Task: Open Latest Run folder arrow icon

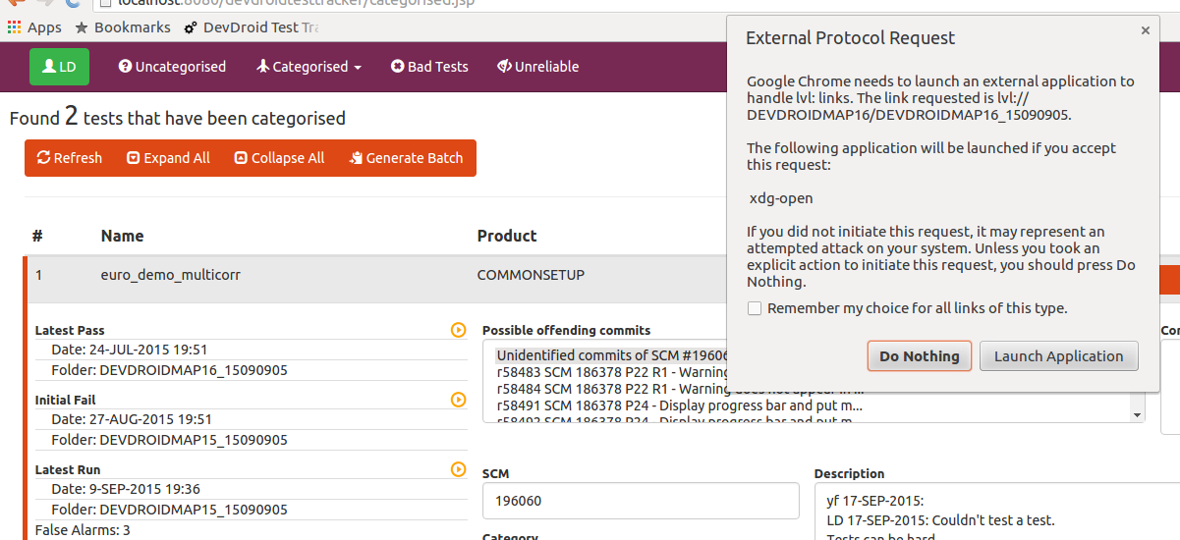Action: tap(458, 469)
